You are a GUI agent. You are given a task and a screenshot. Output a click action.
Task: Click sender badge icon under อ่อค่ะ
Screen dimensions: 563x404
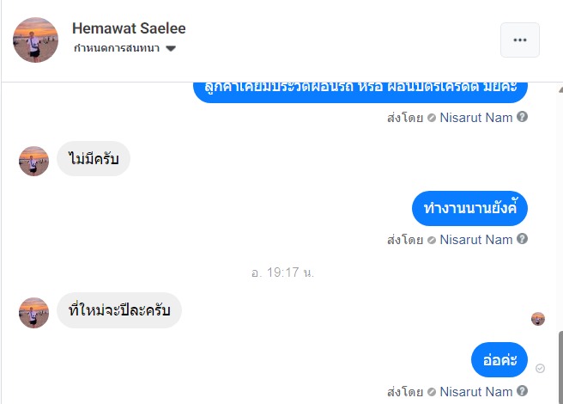[x=431, y=393]
